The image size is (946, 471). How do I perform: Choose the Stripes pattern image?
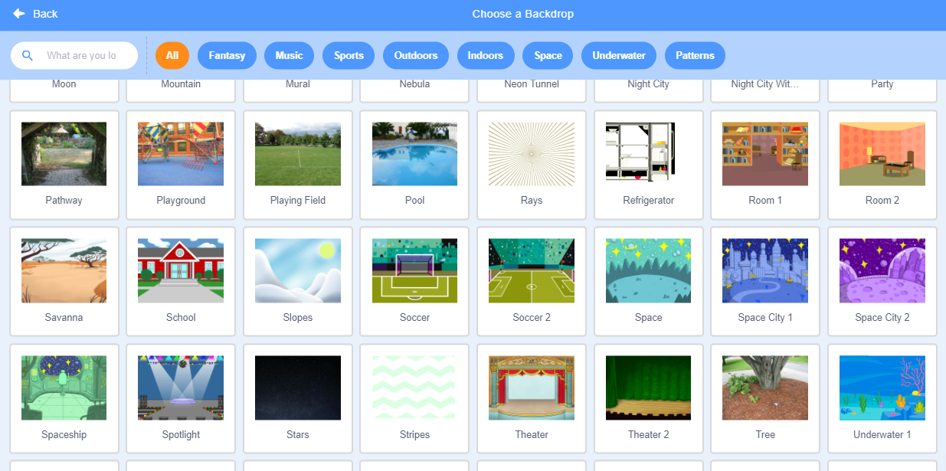coord(414,388)
